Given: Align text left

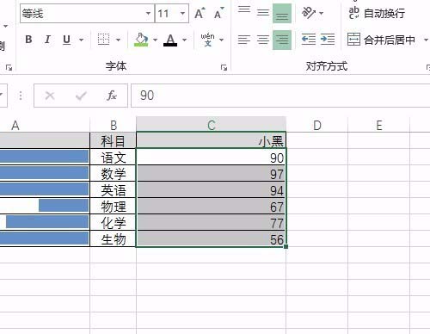Looking at the screenshot, I should point(244,40).
